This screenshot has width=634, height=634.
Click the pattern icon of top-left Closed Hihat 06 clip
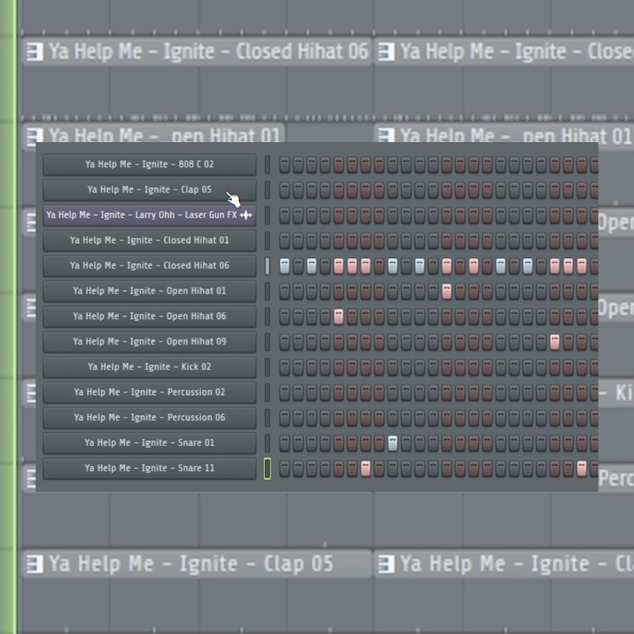click(x=35, y=52)
